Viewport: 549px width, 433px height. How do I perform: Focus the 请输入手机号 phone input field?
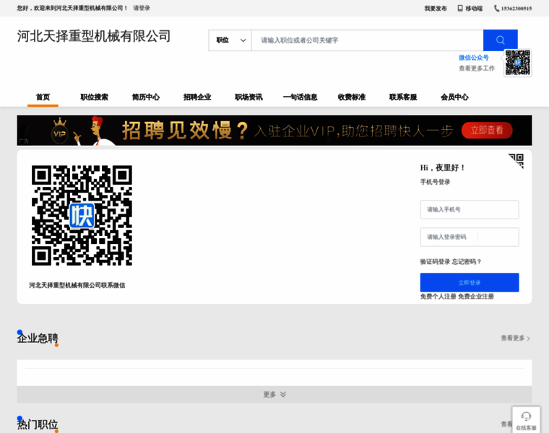pos(470,209)
